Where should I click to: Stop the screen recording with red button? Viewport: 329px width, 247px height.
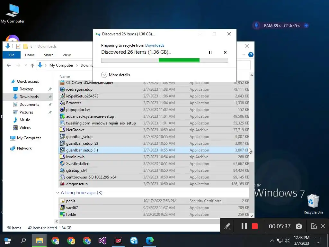click(x=255, y=226)
